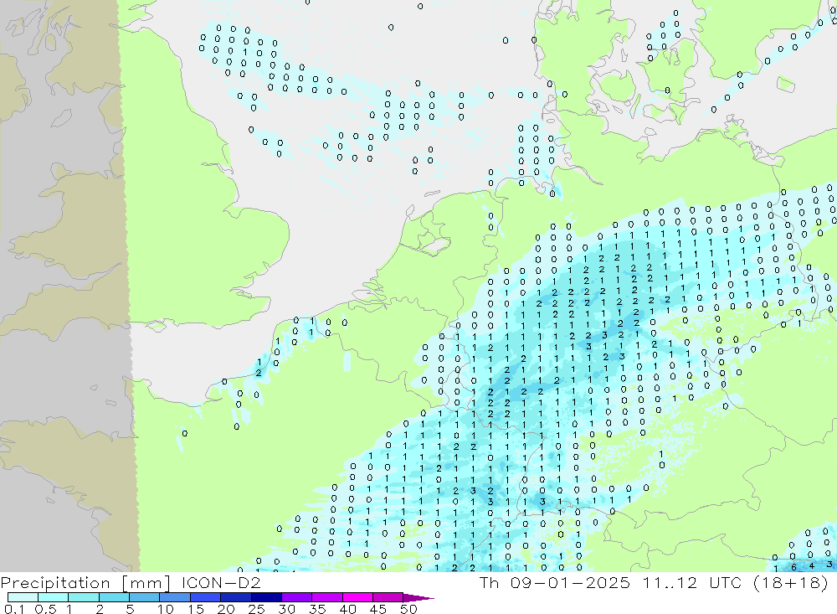Select the 0.1–0.5 mm legend swatch

(x=23, y=597)
